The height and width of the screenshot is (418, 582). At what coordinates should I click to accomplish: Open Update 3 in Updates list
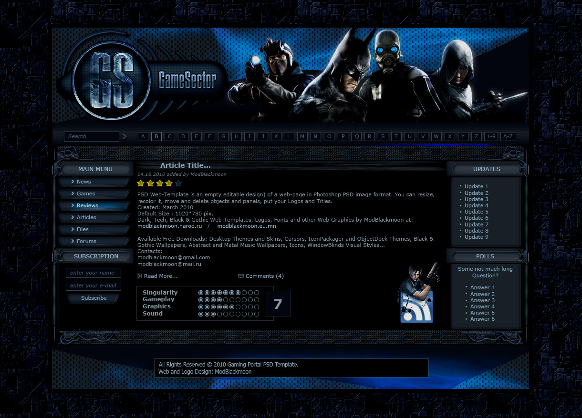coord(476,199)
